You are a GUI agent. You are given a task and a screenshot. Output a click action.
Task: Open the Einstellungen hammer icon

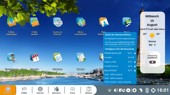12,58
